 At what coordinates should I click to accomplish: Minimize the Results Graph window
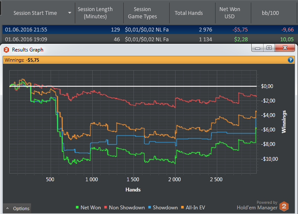coord(258,48)
